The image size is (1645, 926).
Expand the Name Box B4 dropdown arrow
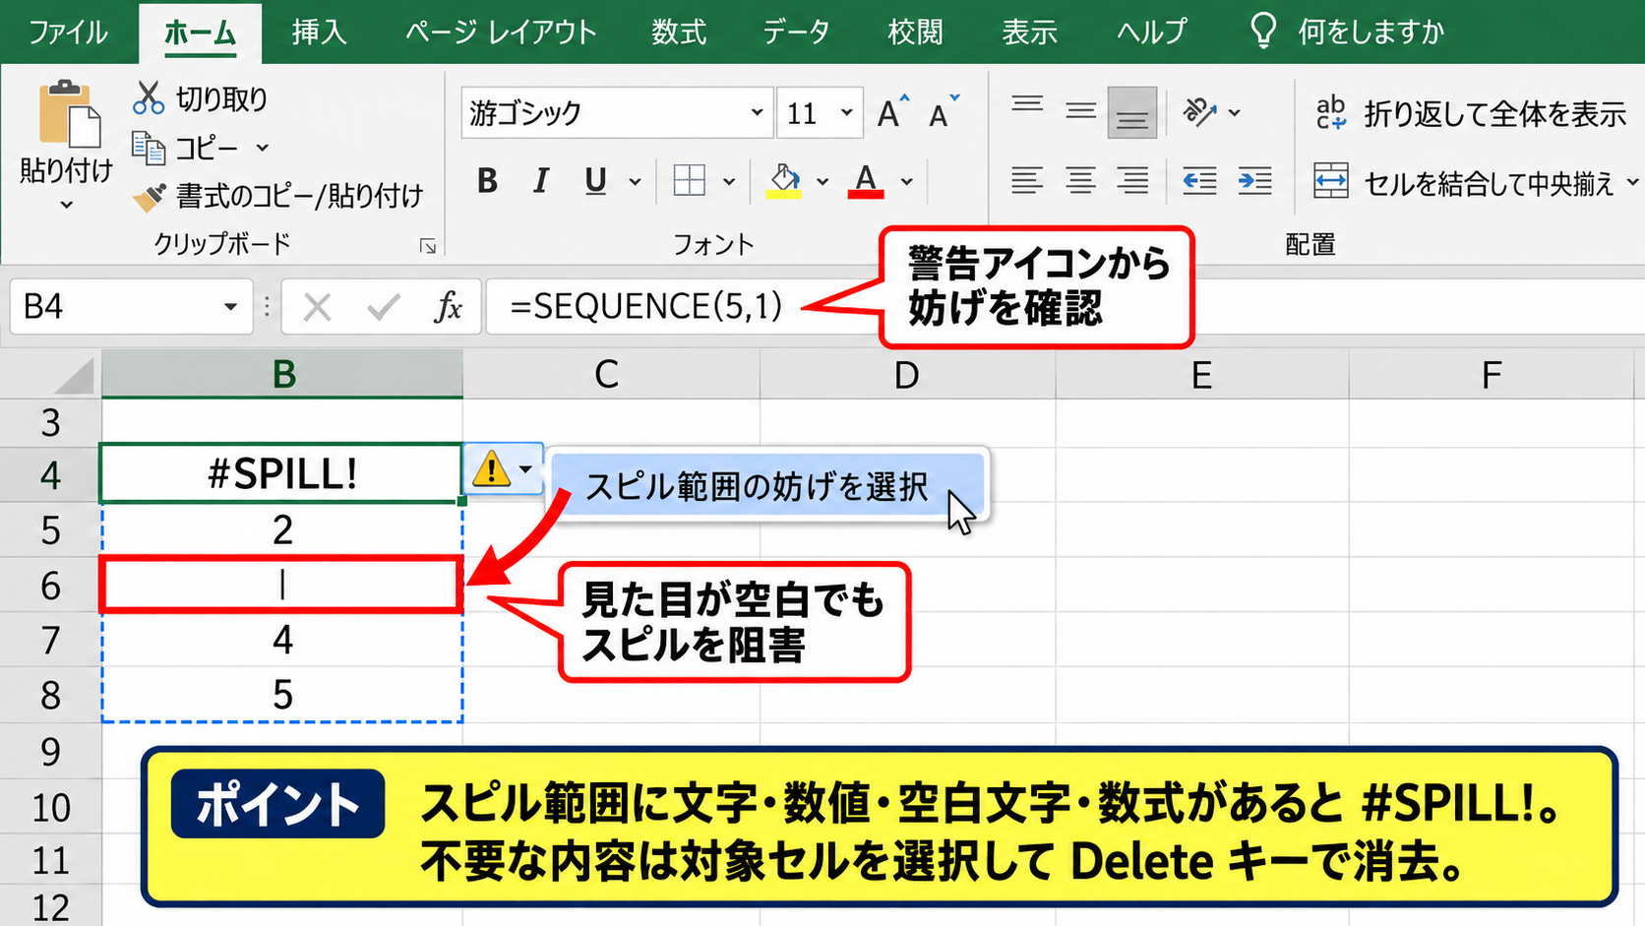tap(230, 307)
